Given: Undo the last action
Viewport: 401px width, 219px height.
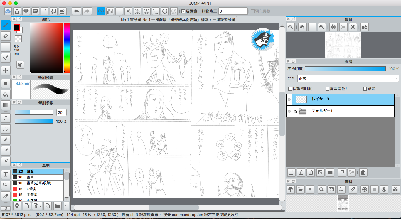Looking at the screenshot, I should coord(77,11).
